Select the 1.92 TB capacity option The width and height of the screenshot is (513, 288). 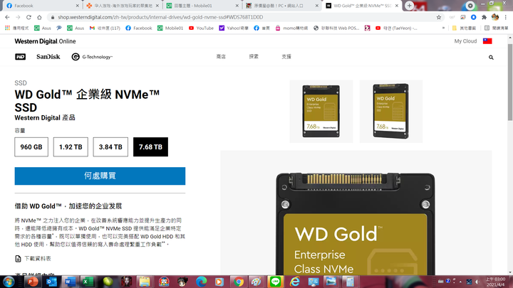coord(71,147)
